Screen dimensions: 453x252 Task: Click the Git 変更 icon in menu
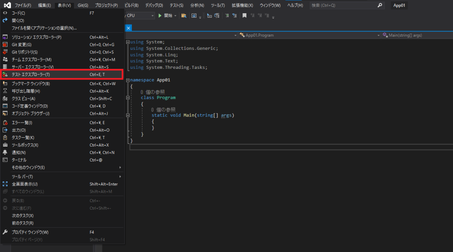(5, 45)
